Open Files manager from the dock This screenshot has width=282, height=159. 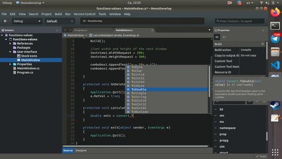click(275, 52)
